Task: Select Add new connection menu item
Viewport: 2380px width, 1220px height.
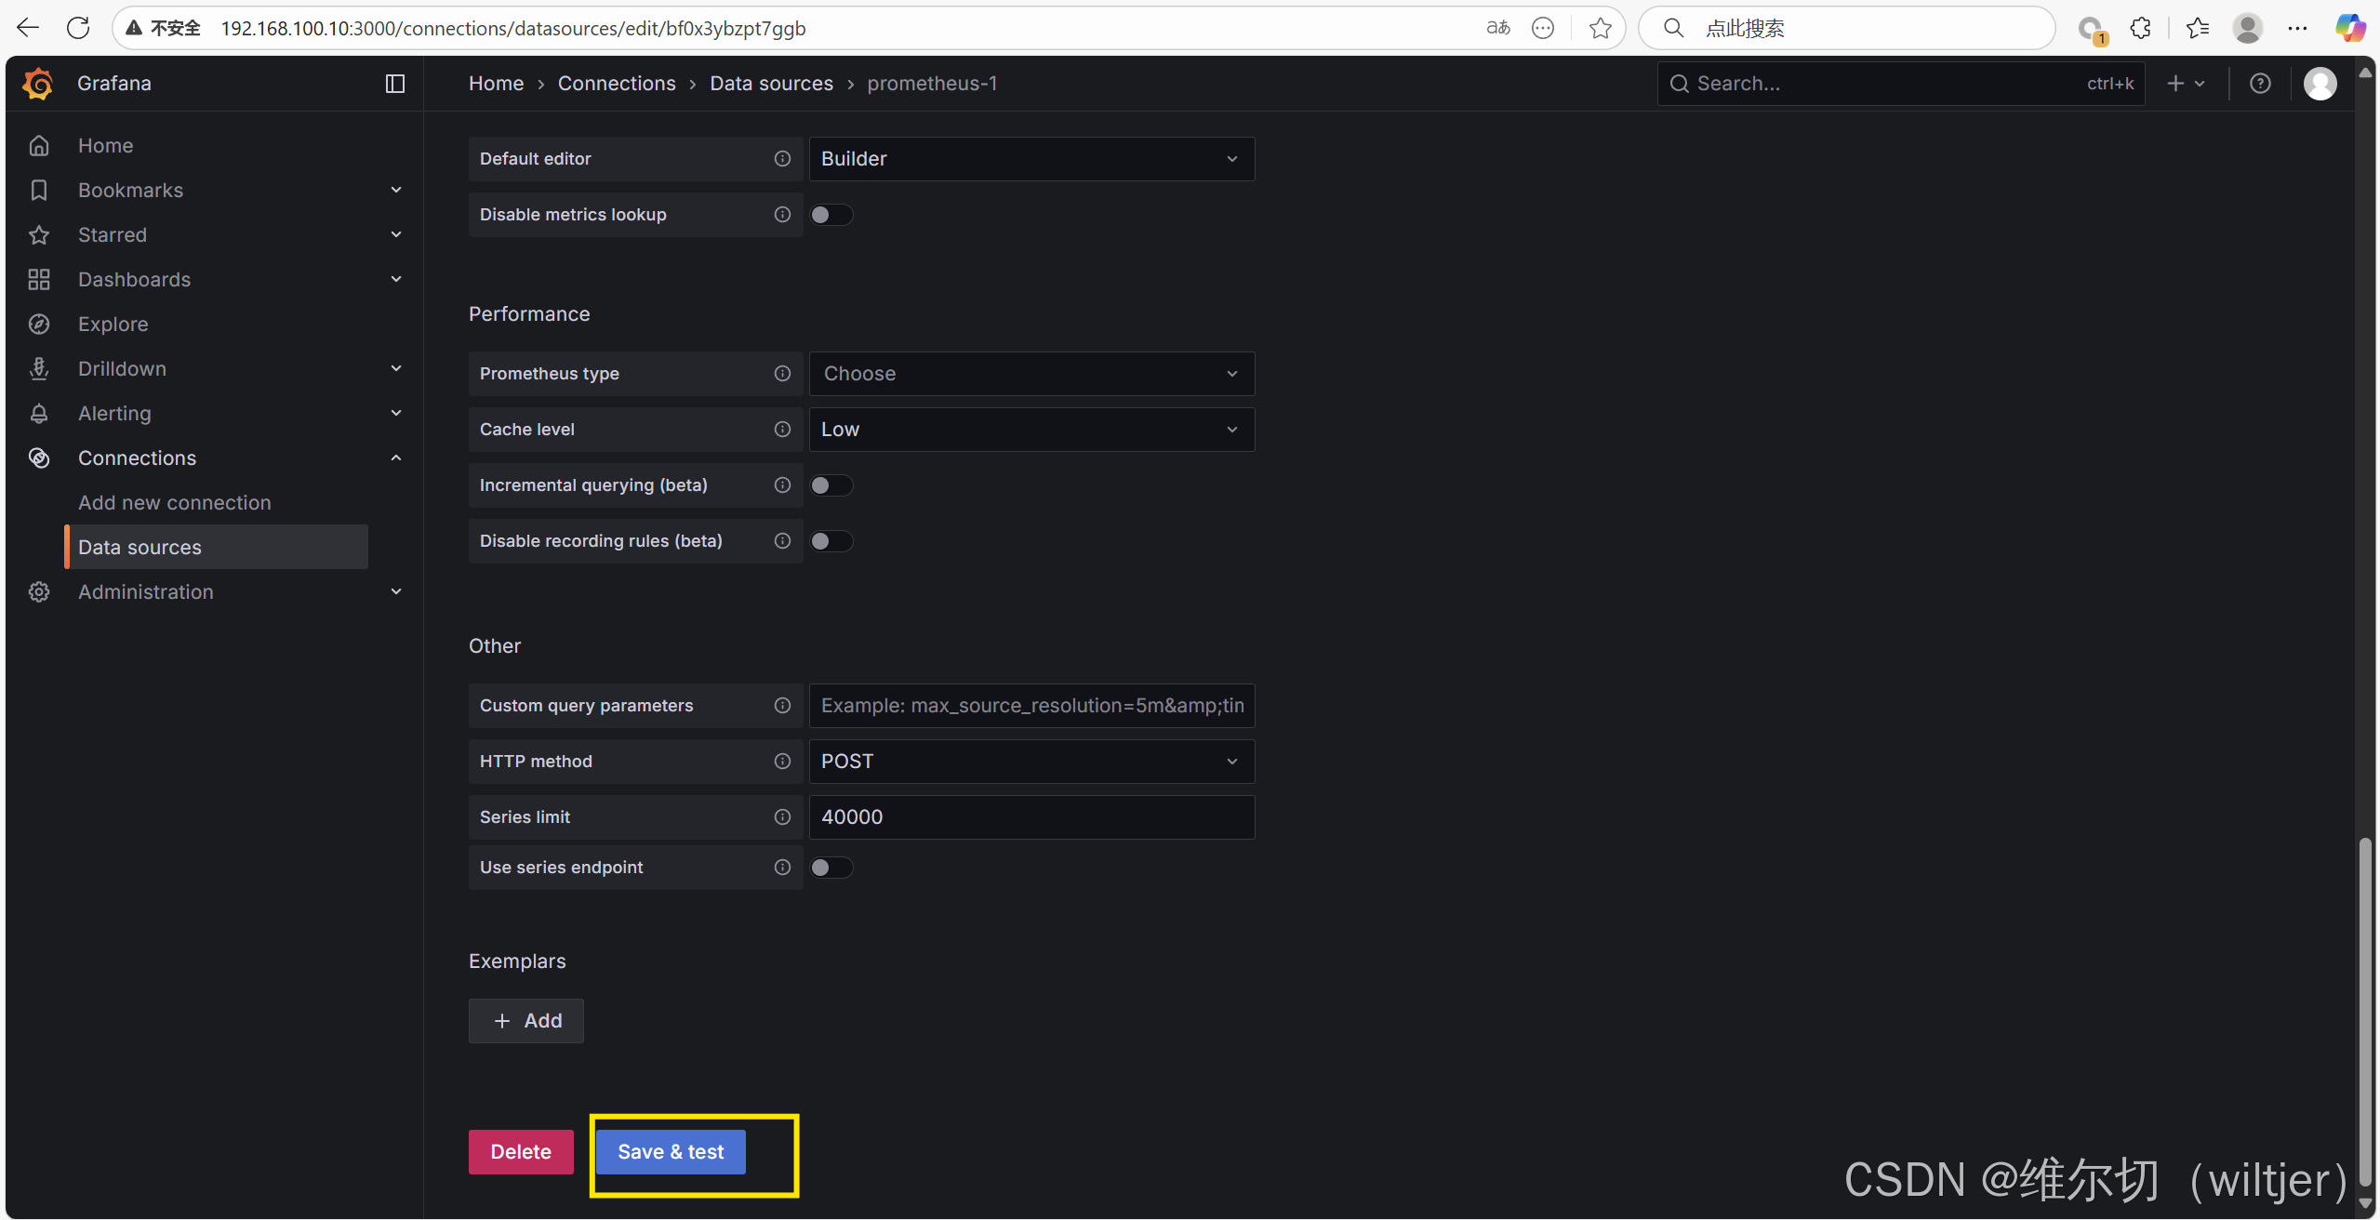Action: point(175,502)
